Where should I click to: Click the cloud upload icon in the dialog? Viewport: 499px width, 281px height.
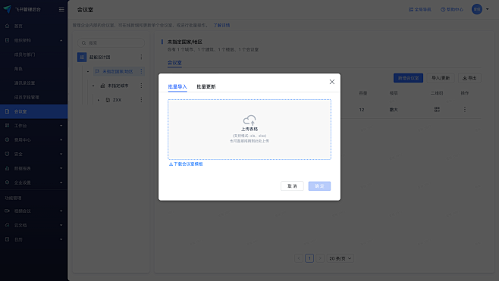(249, 120)
